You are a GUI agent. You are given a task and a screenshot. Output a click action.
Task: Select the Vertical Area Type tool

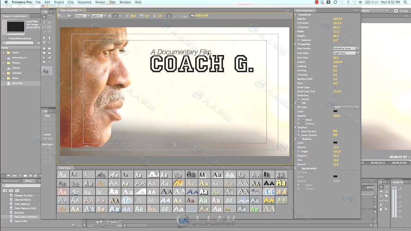click(x=49, y=27)
